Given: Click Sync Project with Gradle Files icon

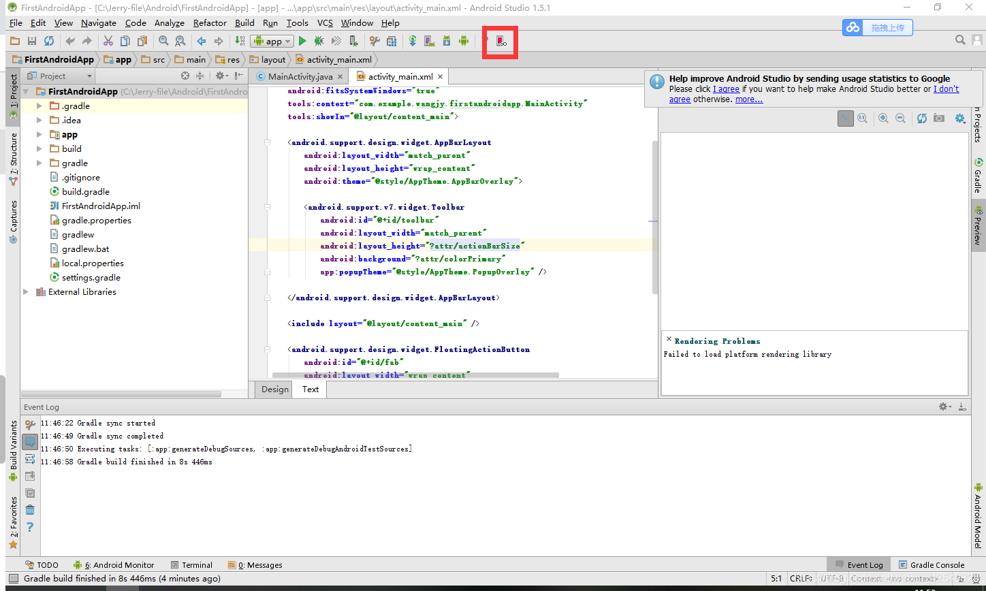Looking at the screenshot, I should click(413, 41).
